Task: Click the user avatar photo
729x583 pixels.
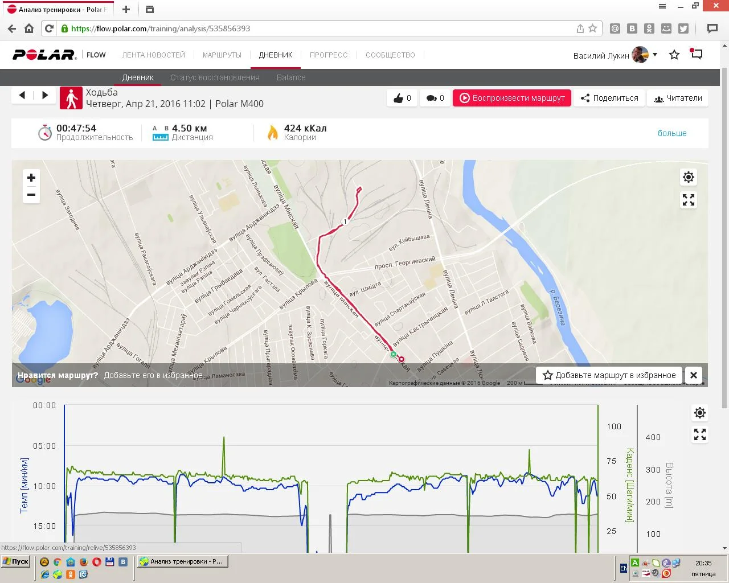Action: [x=640, y=55]
